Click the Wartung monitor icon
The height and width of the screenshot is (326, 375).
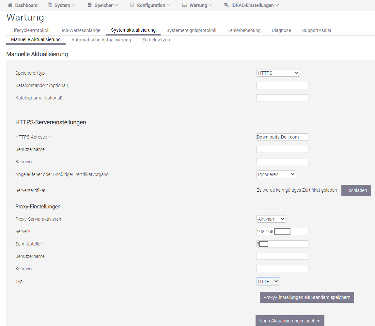[184, 5]
